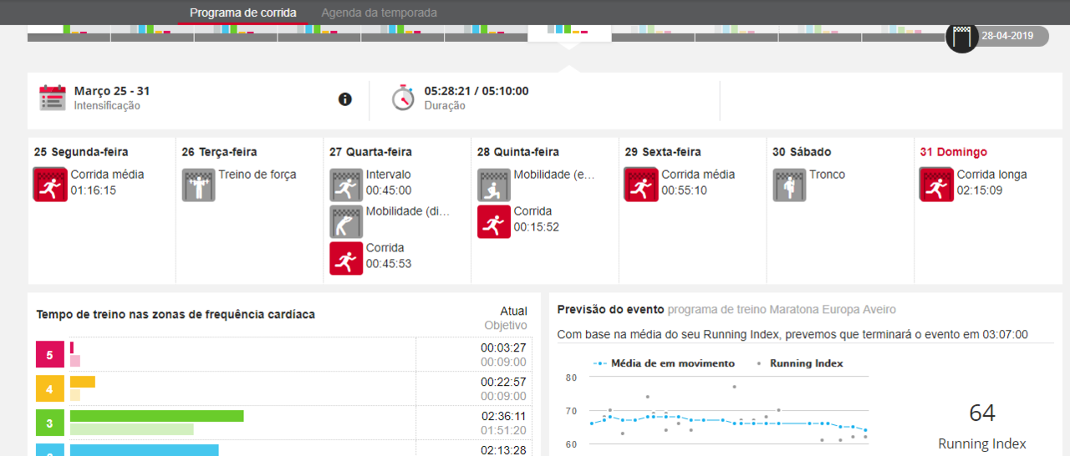The height and width of the screenshot is (456, 1070).
Task: Open Tuesday's Treino de força icon
Action: 199,185
